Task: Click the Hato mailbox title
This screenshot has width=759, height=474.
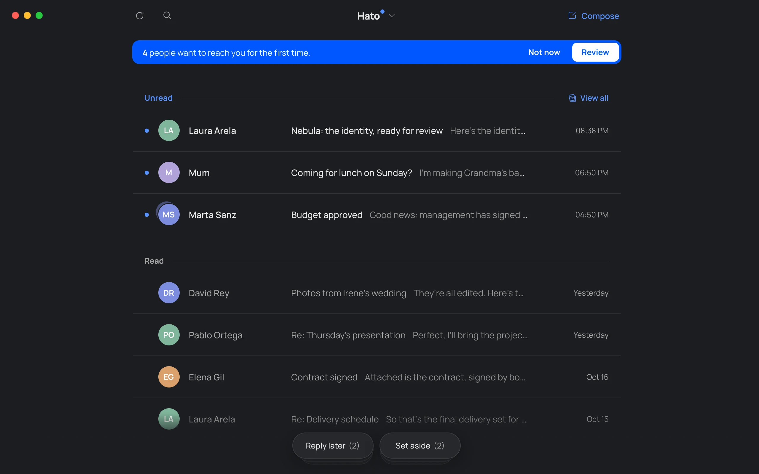Action: [x=369, y=16]
